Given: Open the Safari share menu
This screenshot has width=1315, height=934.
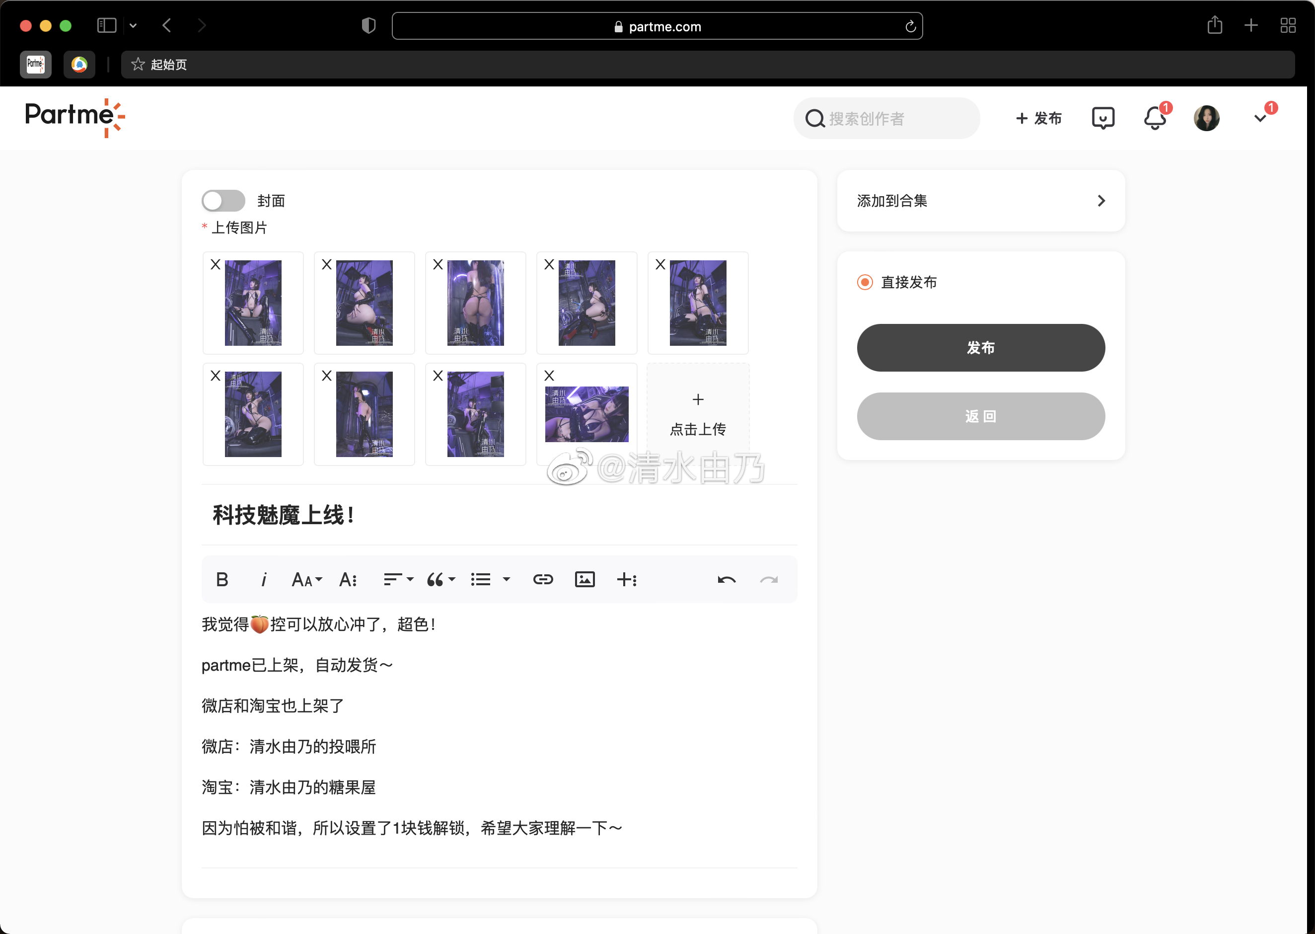Looking at the screenshot, I should click(x=1214, y=25).
